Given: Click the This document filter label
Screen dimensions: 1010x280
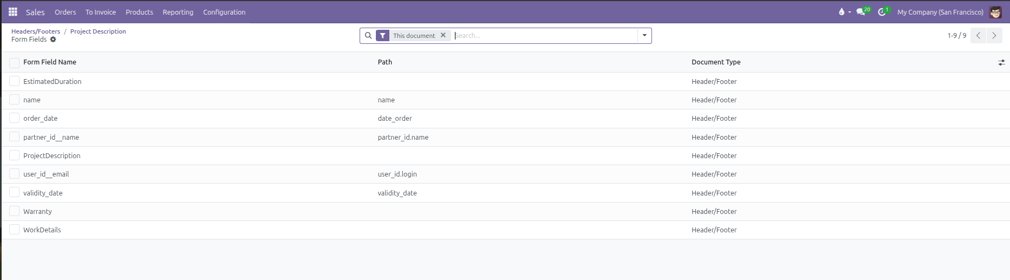Looking at the screenshot, I should tap(414, 36).
